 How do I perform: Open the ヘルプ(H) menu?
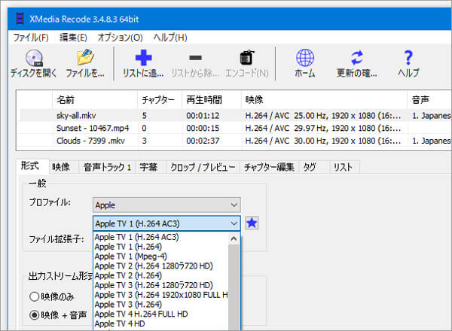[x=170, y=38]
